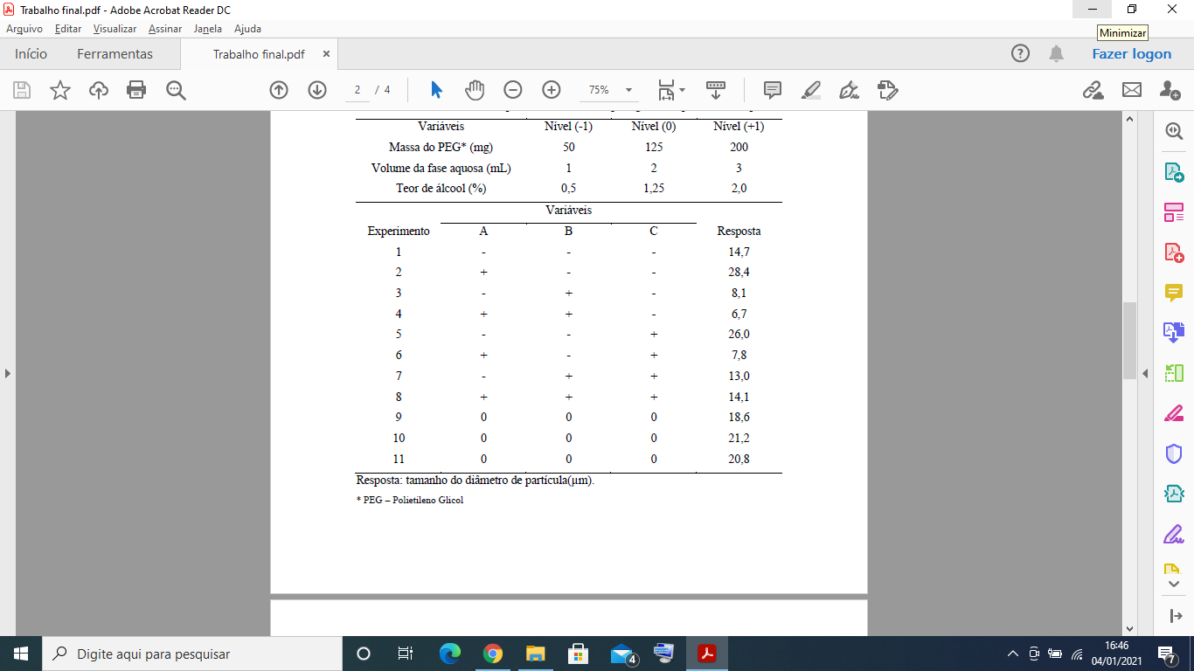Open the find text magnifier icon
1194x671 pixels.
[176, 90]
